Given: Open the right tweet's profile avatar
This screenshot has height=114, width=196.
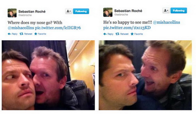Looking at the screenshot, I should (x=108, y=12).
